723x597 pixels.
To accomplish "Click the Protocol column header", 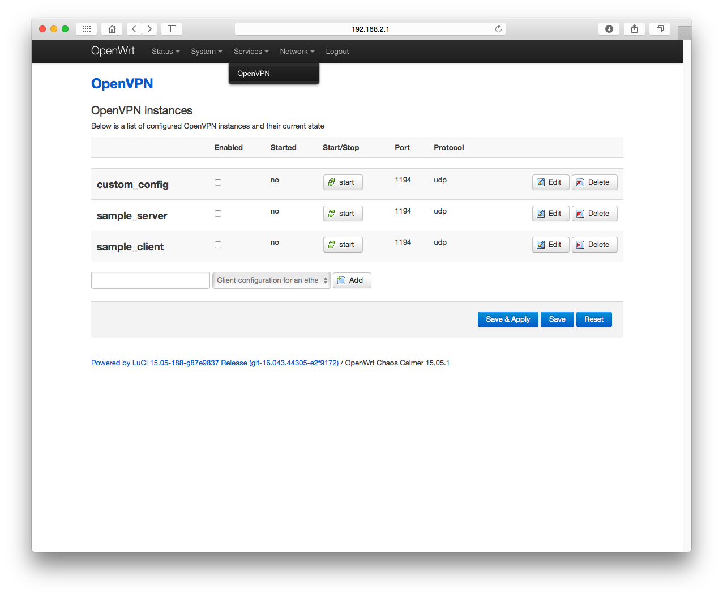I will pos(449,148).
